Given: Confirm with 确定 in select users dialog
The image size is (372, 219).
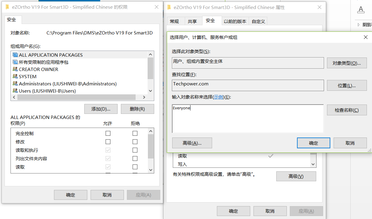Looking at the screenshot, I should (x=313, y=143).
